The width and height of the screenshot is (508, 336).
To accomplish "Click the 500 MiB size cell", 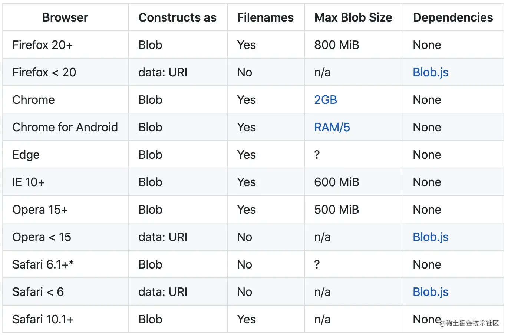I will click(337, 210).
